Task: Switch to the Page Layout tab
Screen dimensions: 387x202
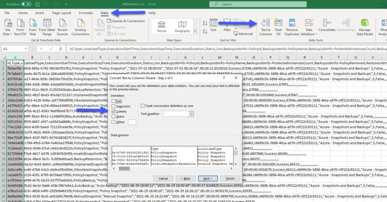Action: (61, 13)
